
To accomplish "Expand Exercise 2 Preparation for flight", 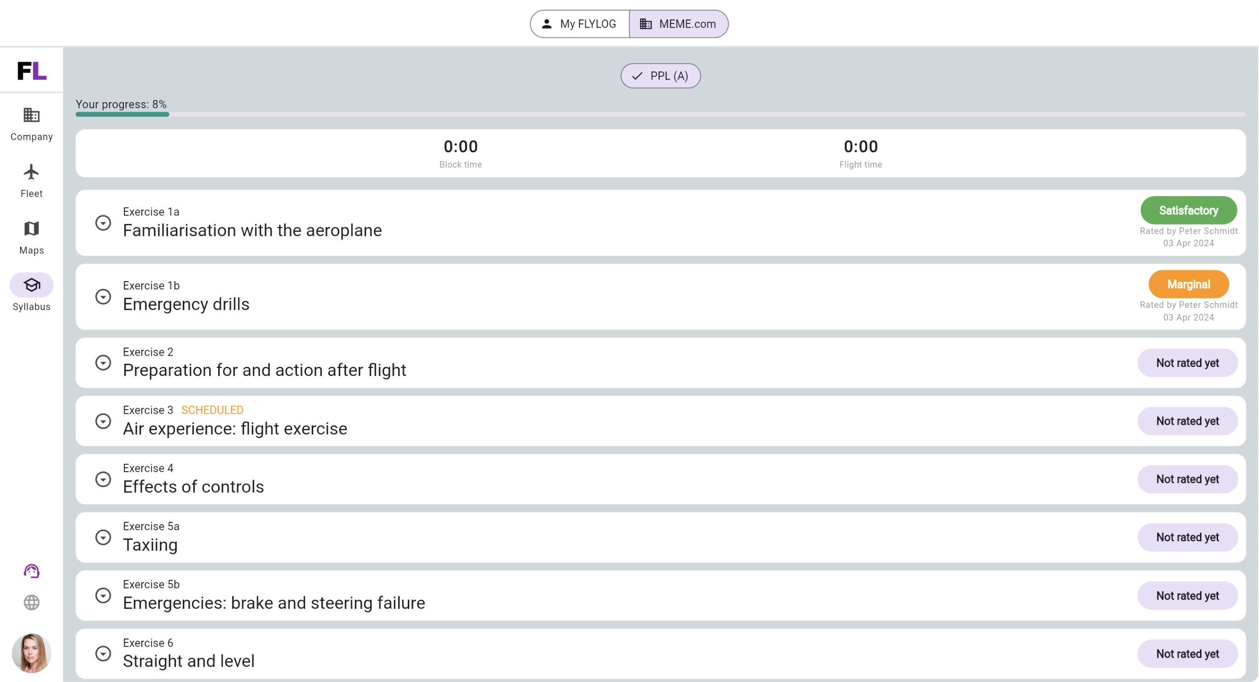I will coord(103,363).
